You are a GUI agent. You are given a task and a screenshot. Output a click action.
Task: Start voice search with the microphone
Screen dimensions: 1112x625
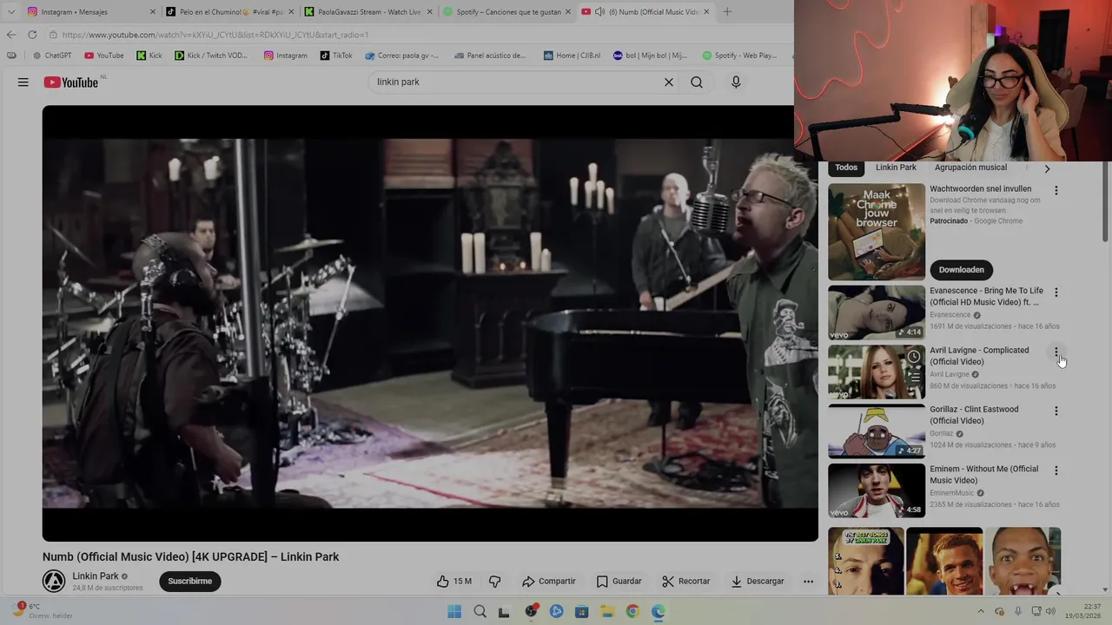pyautogui.click(x=736, y=82)
